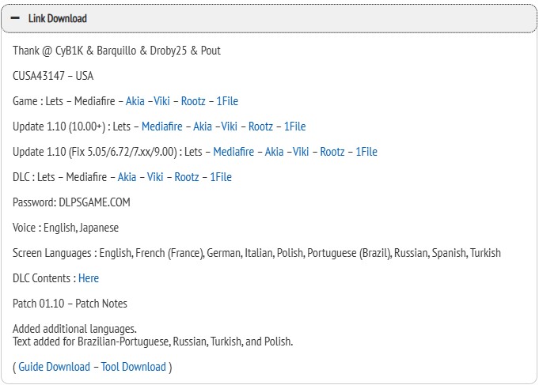This screenshot has width=539, height=385.
Task: Select Rootz link for Update 1.10 (10.00+)
Action: click(260, 126)
